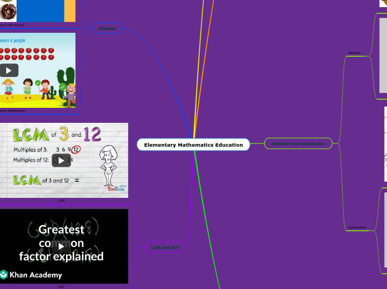Screen dimensions: 387x289
Task: Select the Addition subtopic label
Action: 355,53
